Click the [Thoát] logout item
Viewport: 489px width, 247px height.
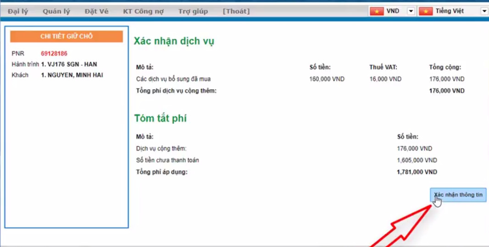pyautogui.click(x=236, y=11)
